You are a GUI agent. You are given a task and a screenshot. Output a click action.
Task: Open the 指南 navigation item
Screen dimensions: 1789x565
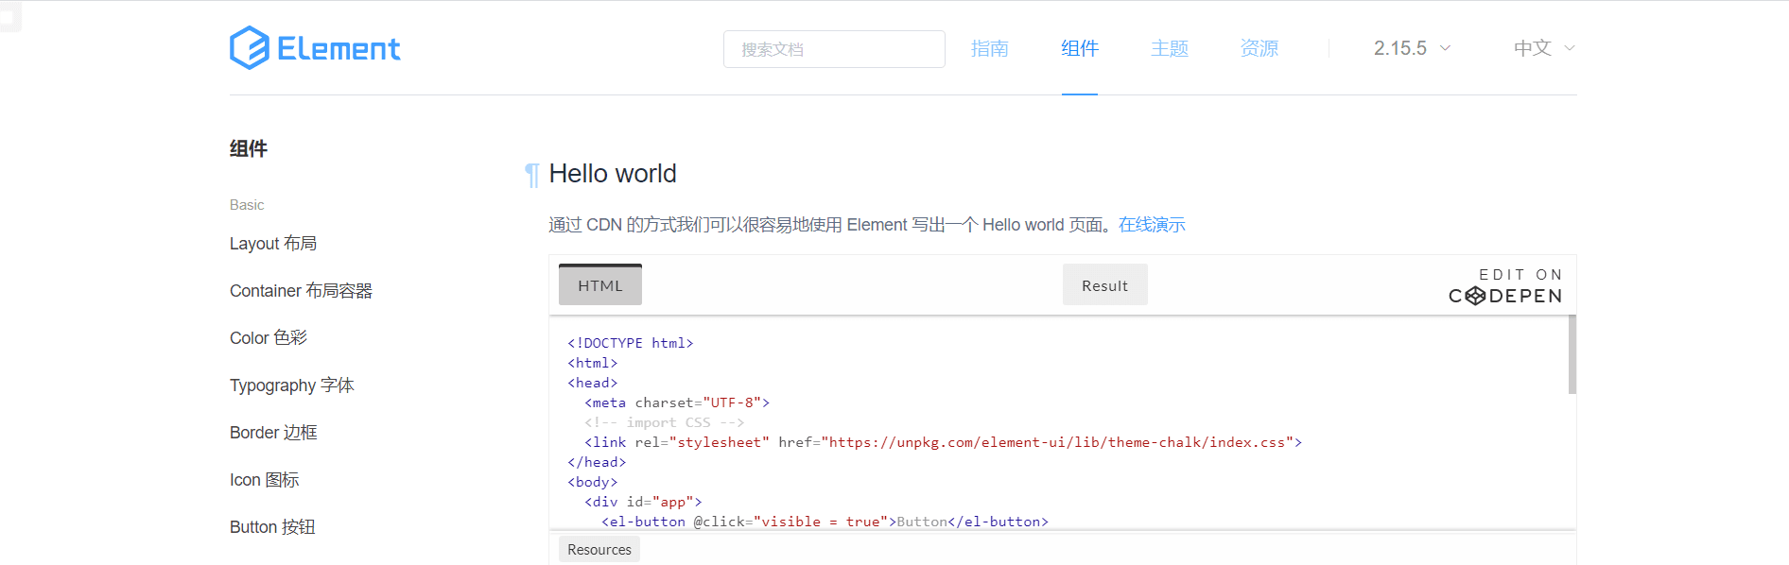pos(989,48)
